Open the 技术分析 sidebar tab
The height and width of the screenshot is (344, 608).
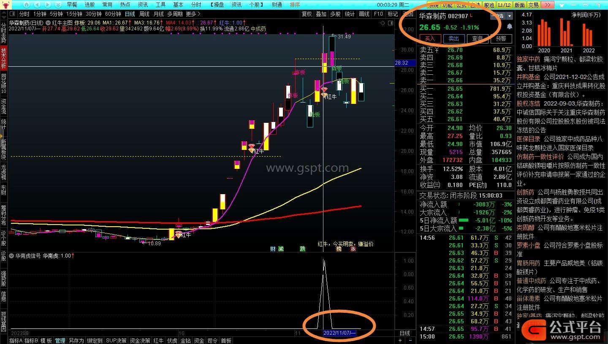pyautogui.click(x=4, y=58)
